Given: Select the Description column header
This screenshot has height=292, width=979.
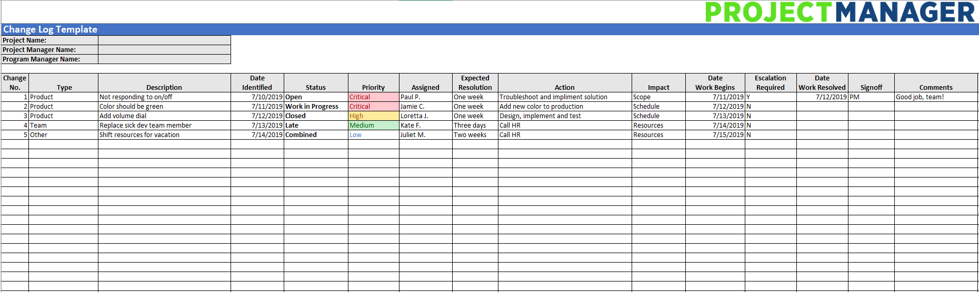Looking at the screenshot, I should click(164, 83).
